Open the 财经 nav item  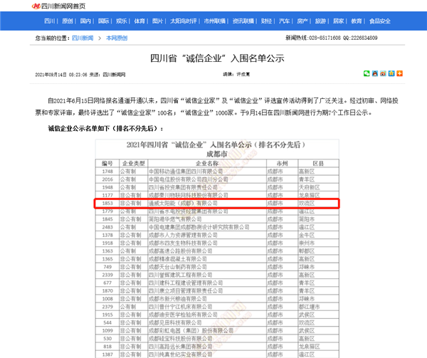[x=267, y=22]
